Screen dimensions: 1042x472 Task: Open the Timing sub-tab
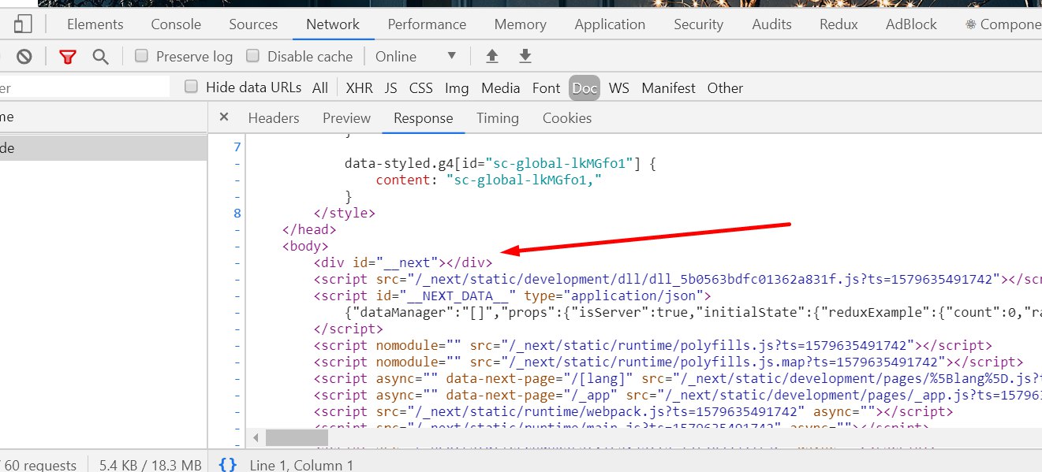[x=498, y=117]
